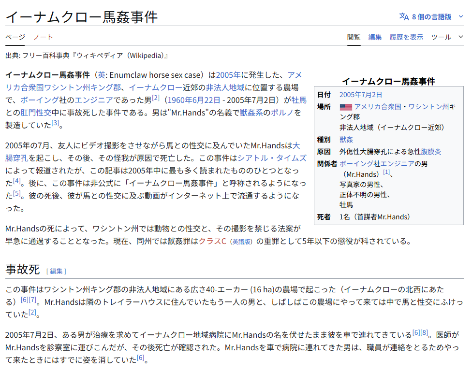The height and width of the screenshot is (373, 472).
Task: Switch to the ノート tab
Action: [x=43, y=37]
